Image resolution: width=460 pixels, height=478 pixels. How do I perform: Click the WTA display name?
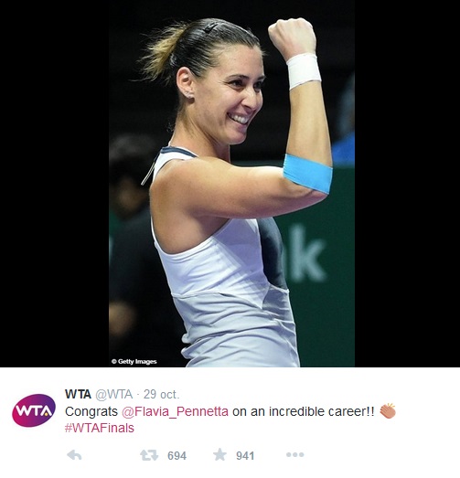(78, 394)
